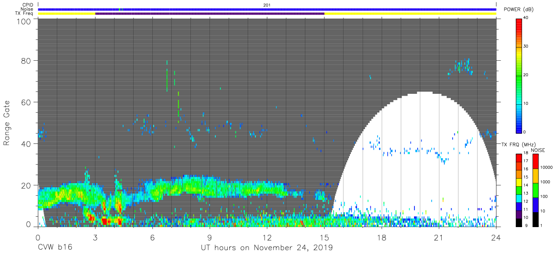The height and width of the screenshot is (257, 558).
Task: Click the UT hour axis tick label 18
Action: 382,237
